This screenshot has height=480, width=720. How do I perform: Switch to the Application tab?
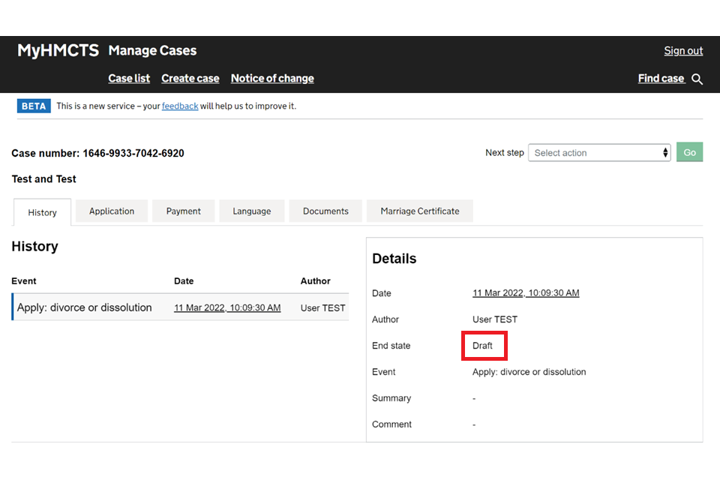tap(112, 211)
